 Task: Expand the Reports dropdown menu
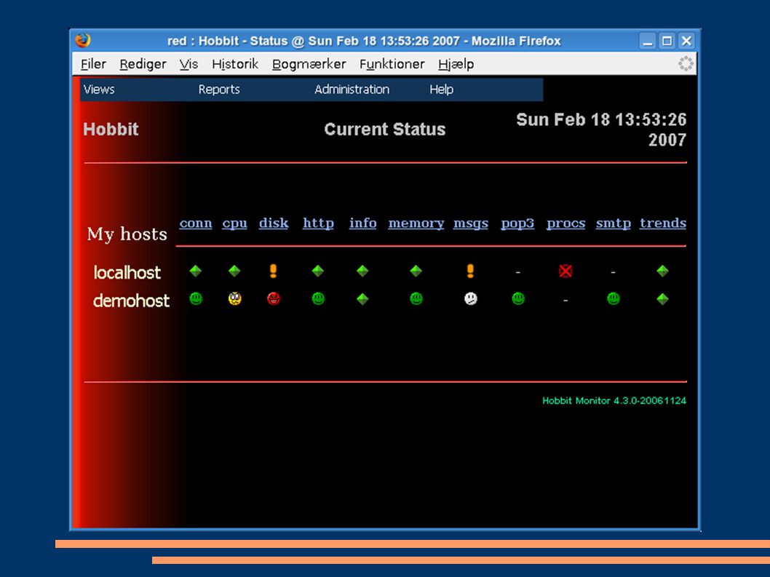(219, 89)
